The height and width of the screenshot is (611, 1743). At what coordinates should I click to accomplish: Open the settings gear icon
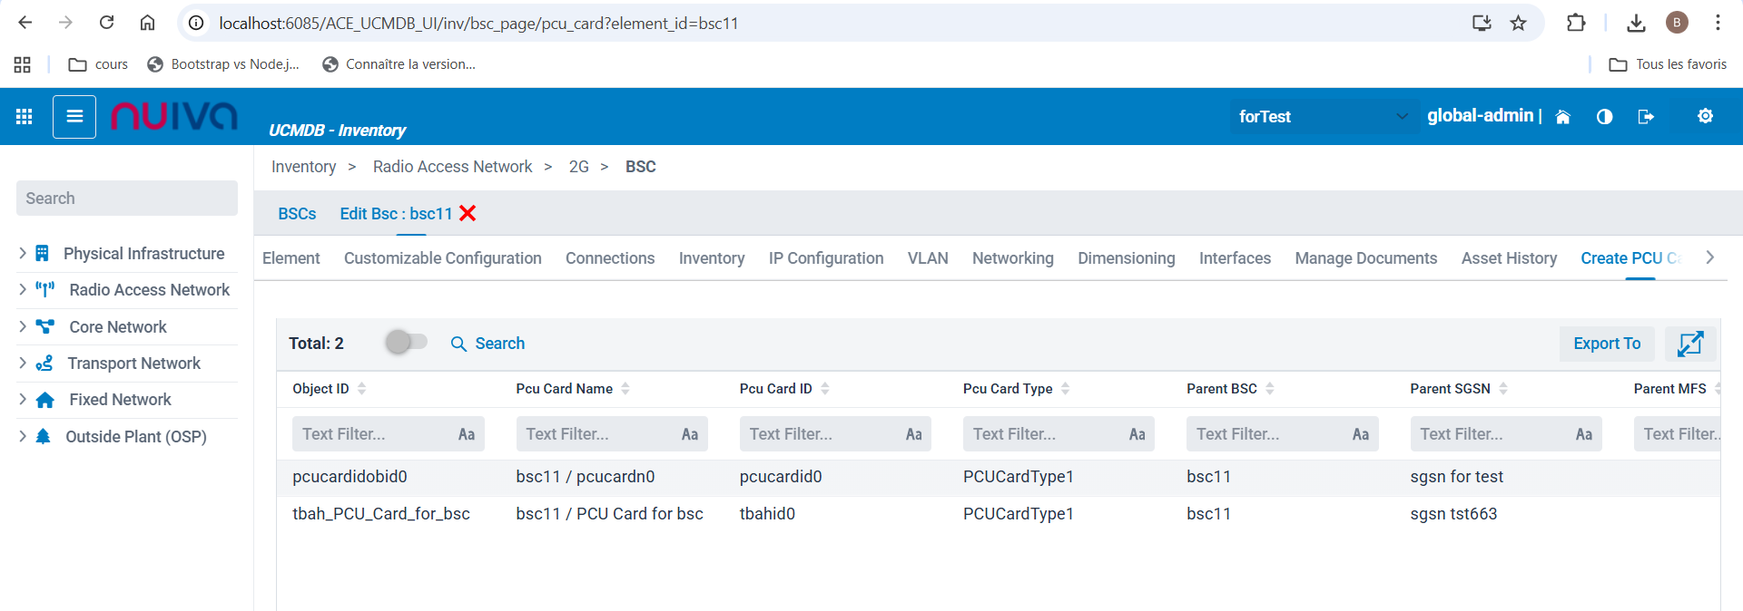(1705, 116)
